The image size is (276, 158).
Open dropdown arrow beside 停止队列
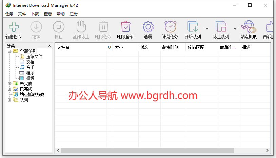click(235, 29)
